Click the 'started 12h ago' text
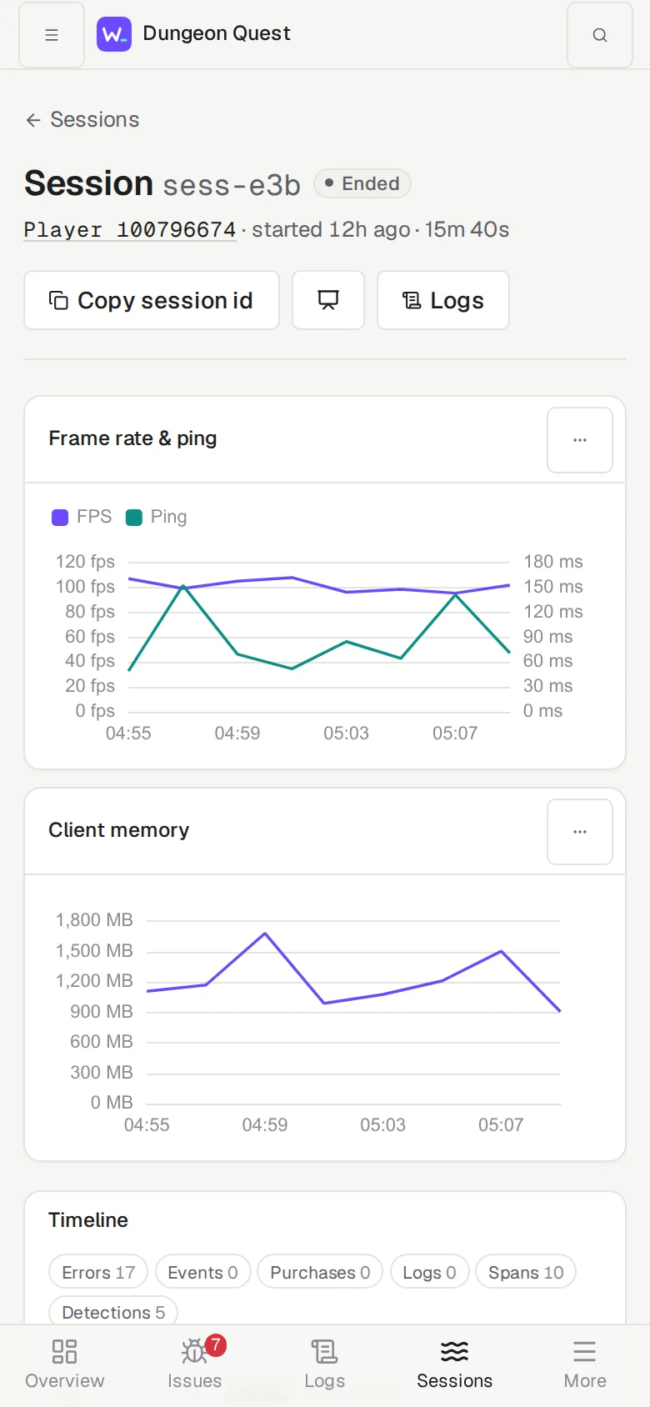The width and height of the screenshot is (650, 1407). [331, 230]
